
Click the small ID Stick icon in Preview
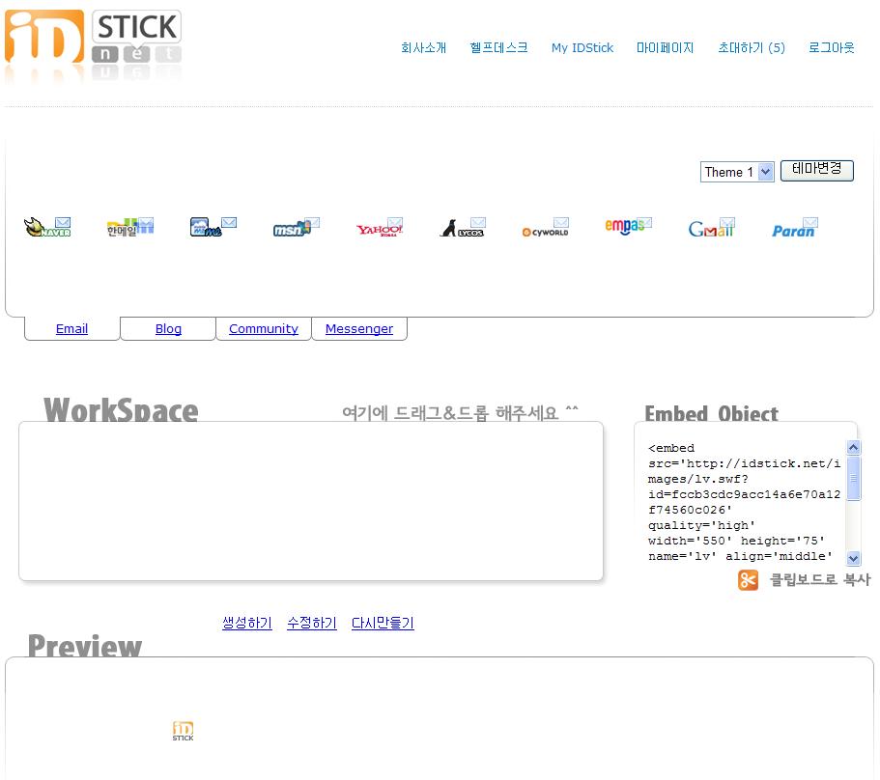183,731
